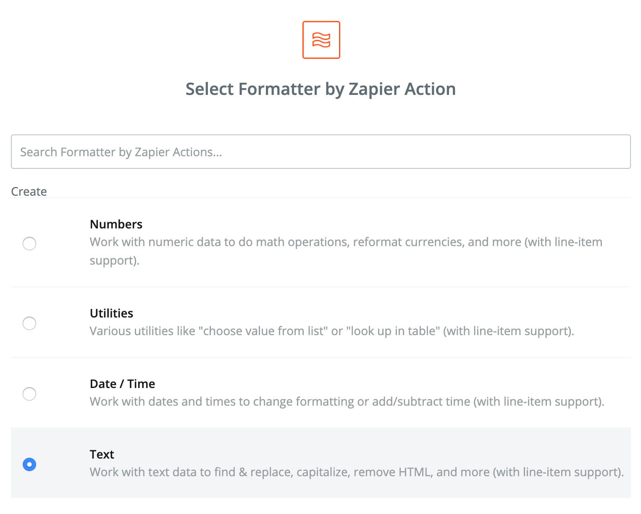
Task: Click the Numbers option title
Action: pyautogui.click(x=116, y=224)
